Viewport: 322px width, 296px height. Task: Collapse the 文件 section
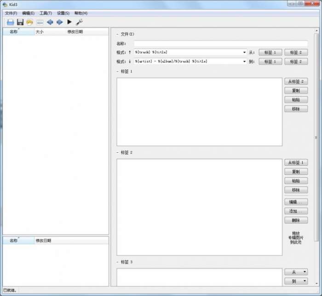click(x=117, y=34)
